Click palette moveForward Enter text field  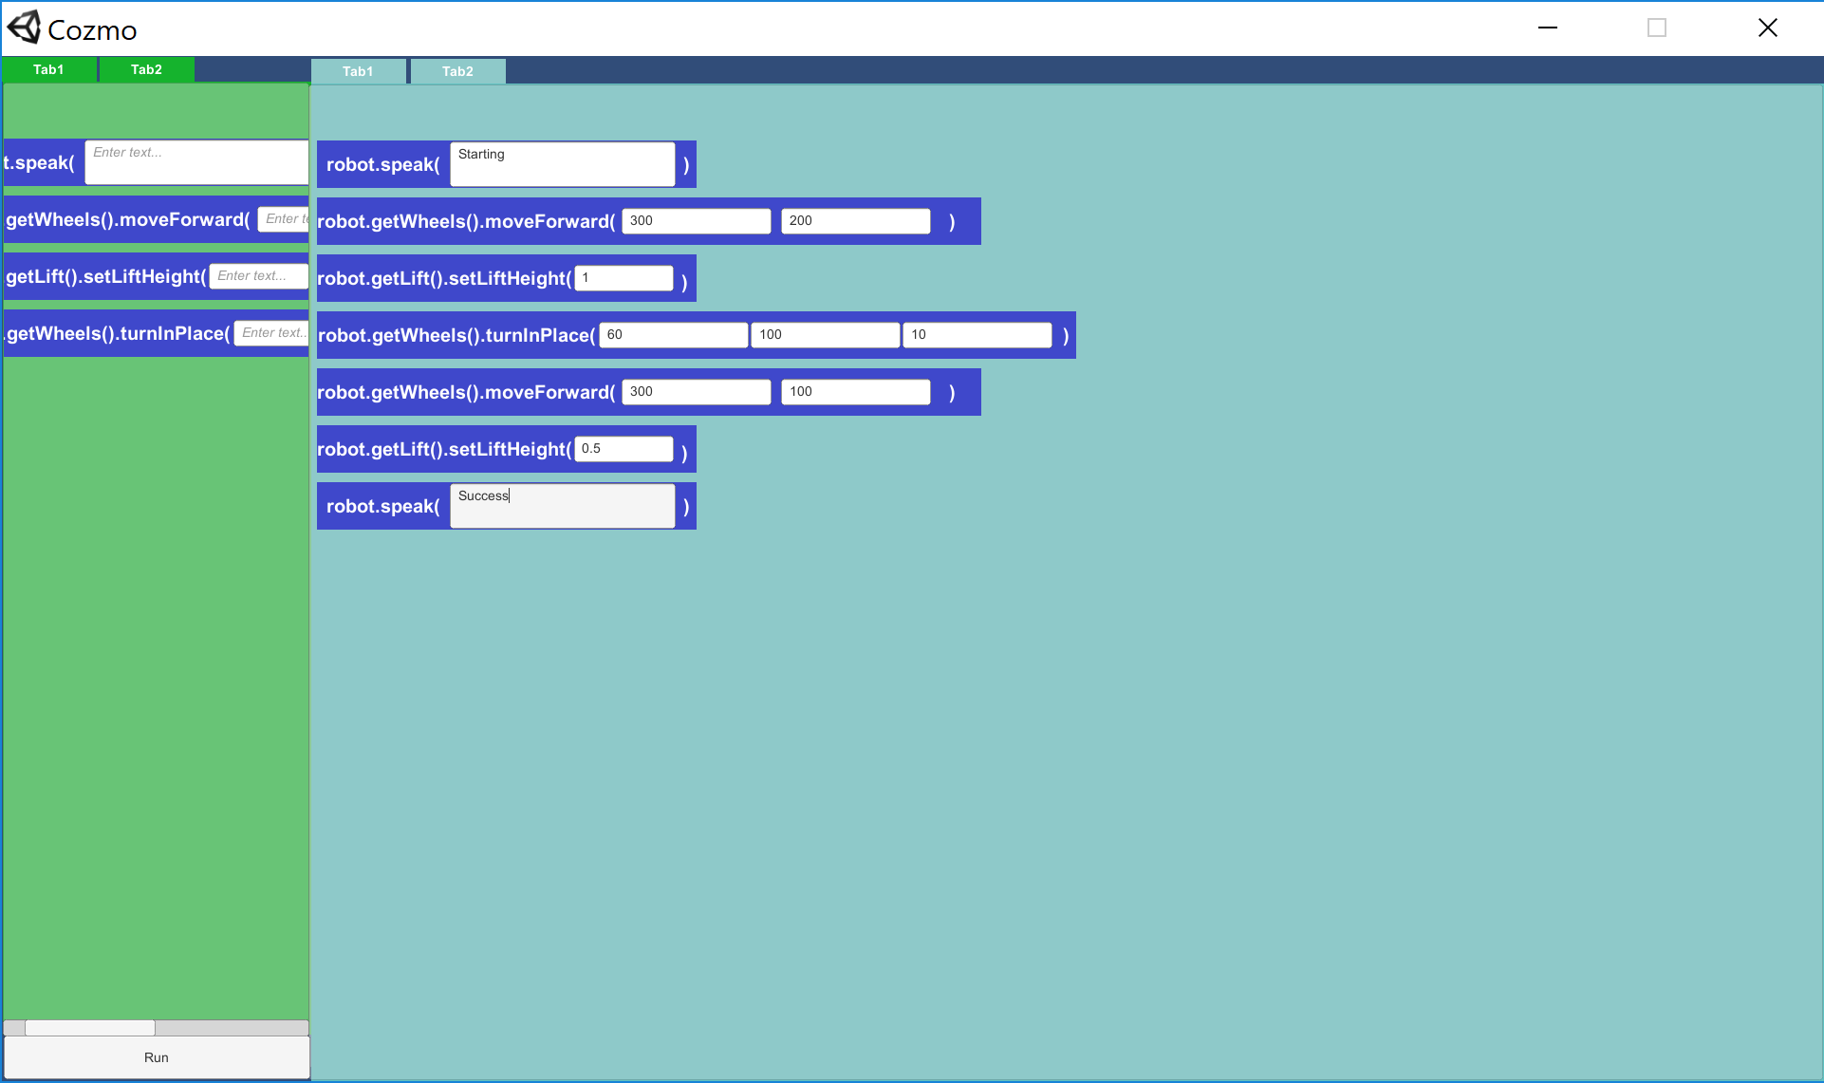(284, 219)
